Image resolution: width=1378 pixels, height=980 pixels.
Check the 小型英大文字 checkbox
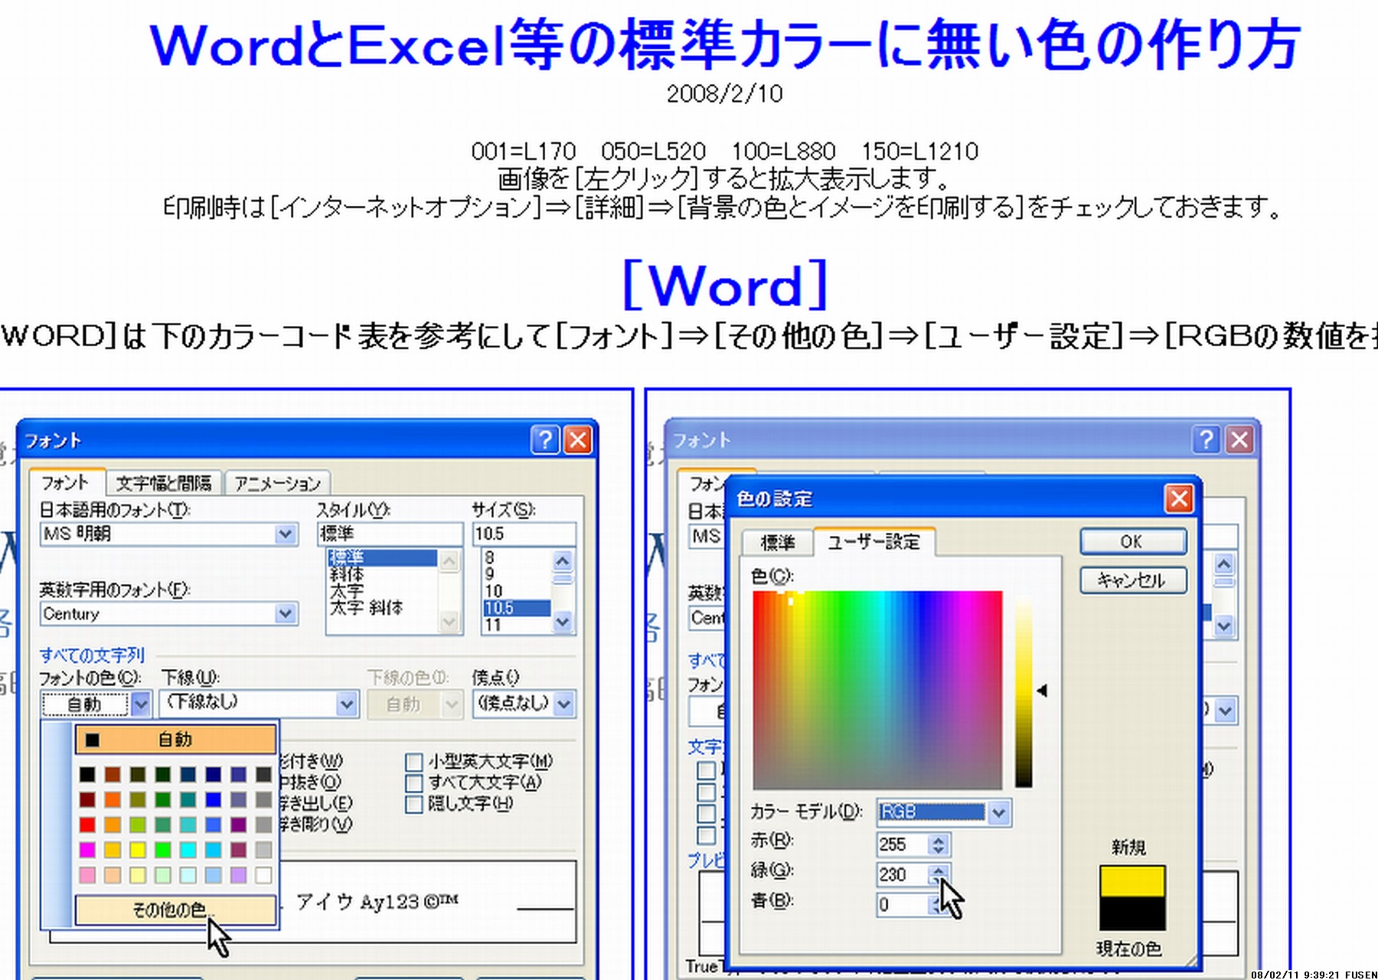pos(414,762)
